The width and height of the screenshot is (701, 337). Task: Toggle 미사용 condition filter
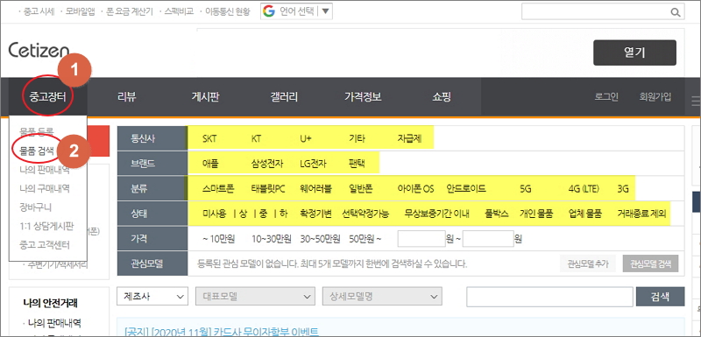click(214, 214)
